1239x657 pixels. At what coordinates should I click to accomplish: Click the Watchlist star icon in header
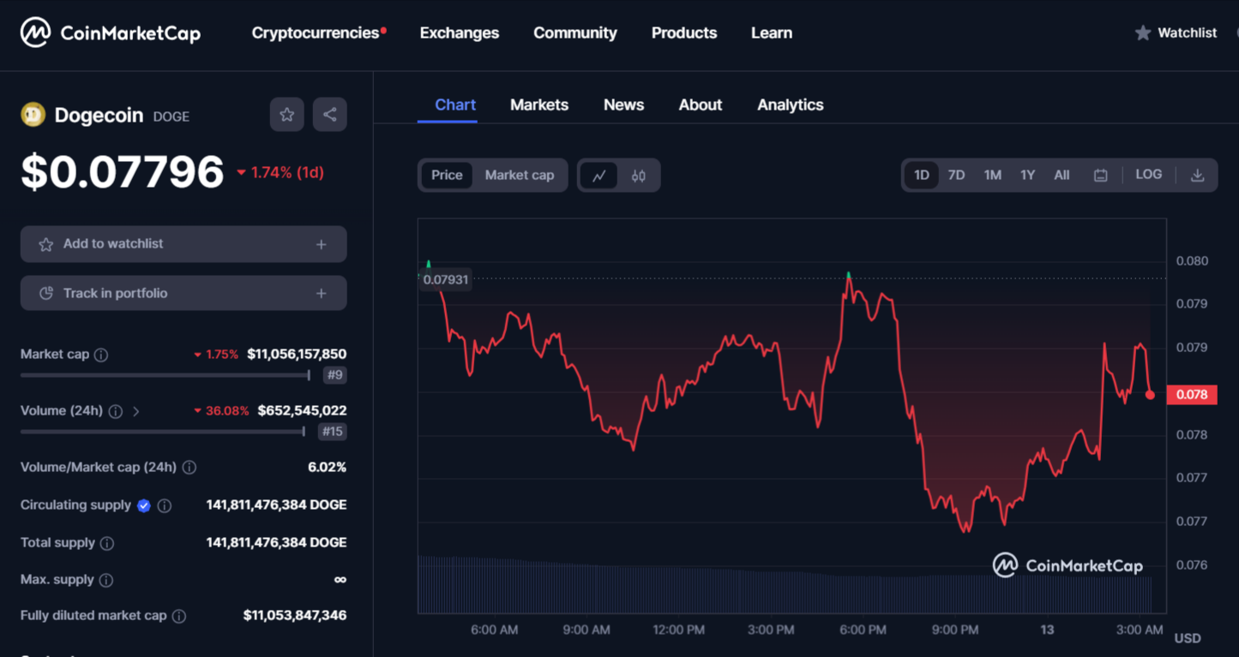tap(1143, 33)
